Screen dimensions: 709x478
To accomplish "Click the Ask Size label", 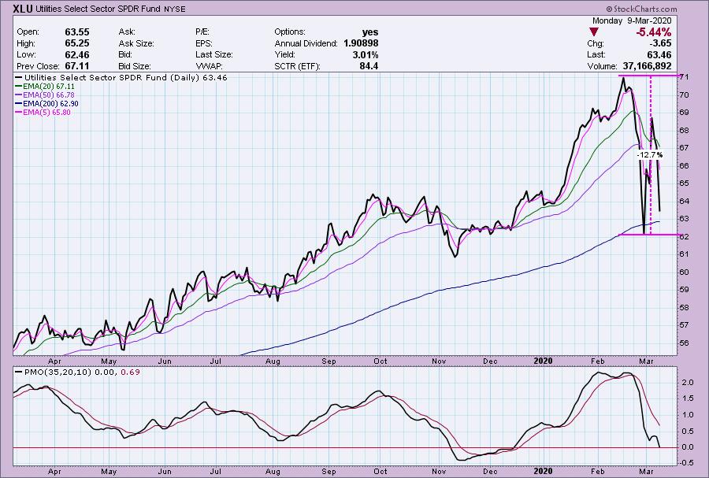I will coord(136,43).
